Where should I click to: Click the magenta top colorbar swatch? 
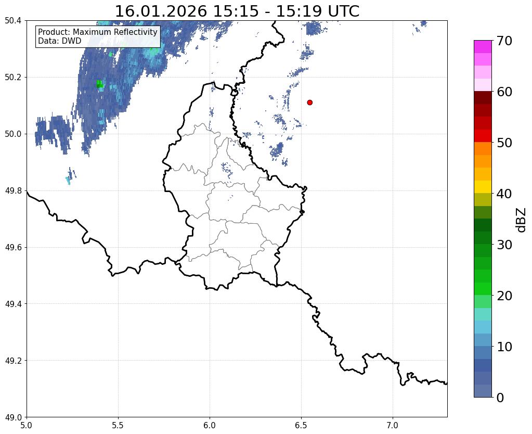click(x=483, y=47)
